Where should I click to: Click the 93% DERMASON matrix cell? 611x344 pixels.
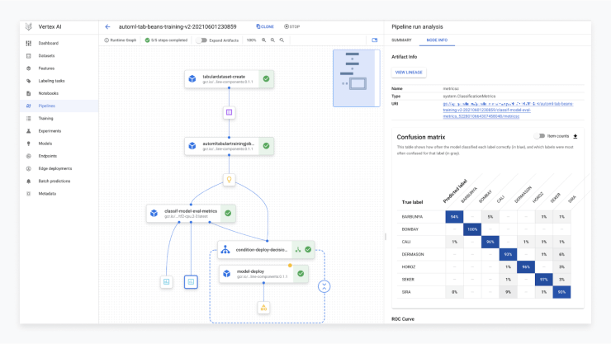point(508,254)
